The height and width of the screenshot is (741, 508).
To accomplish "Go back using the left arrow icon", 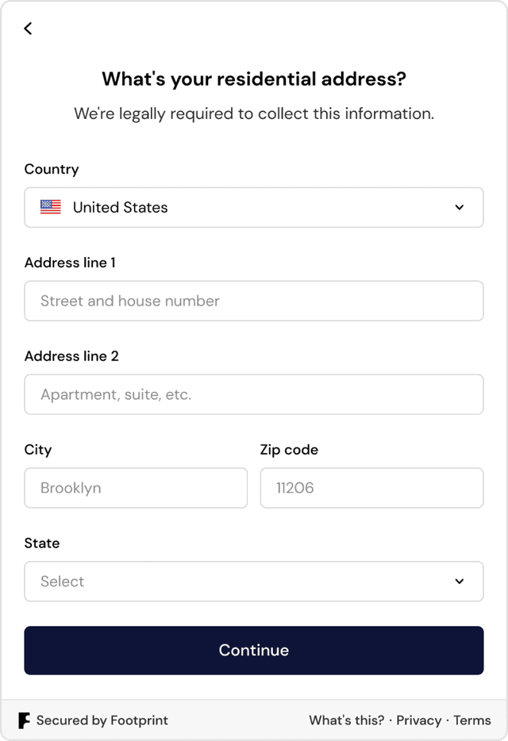I will coord(29,29).
